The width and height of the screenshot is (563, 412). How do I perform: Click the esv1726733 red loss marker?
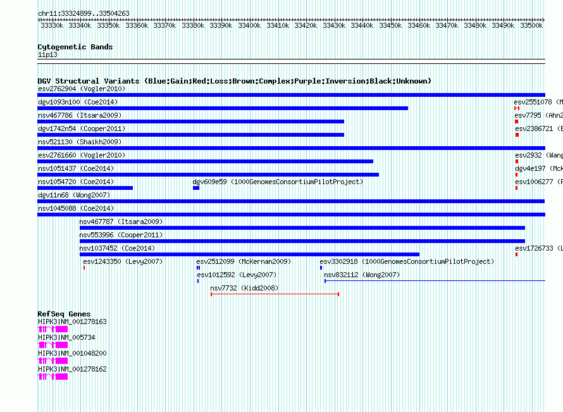[516, 254]
